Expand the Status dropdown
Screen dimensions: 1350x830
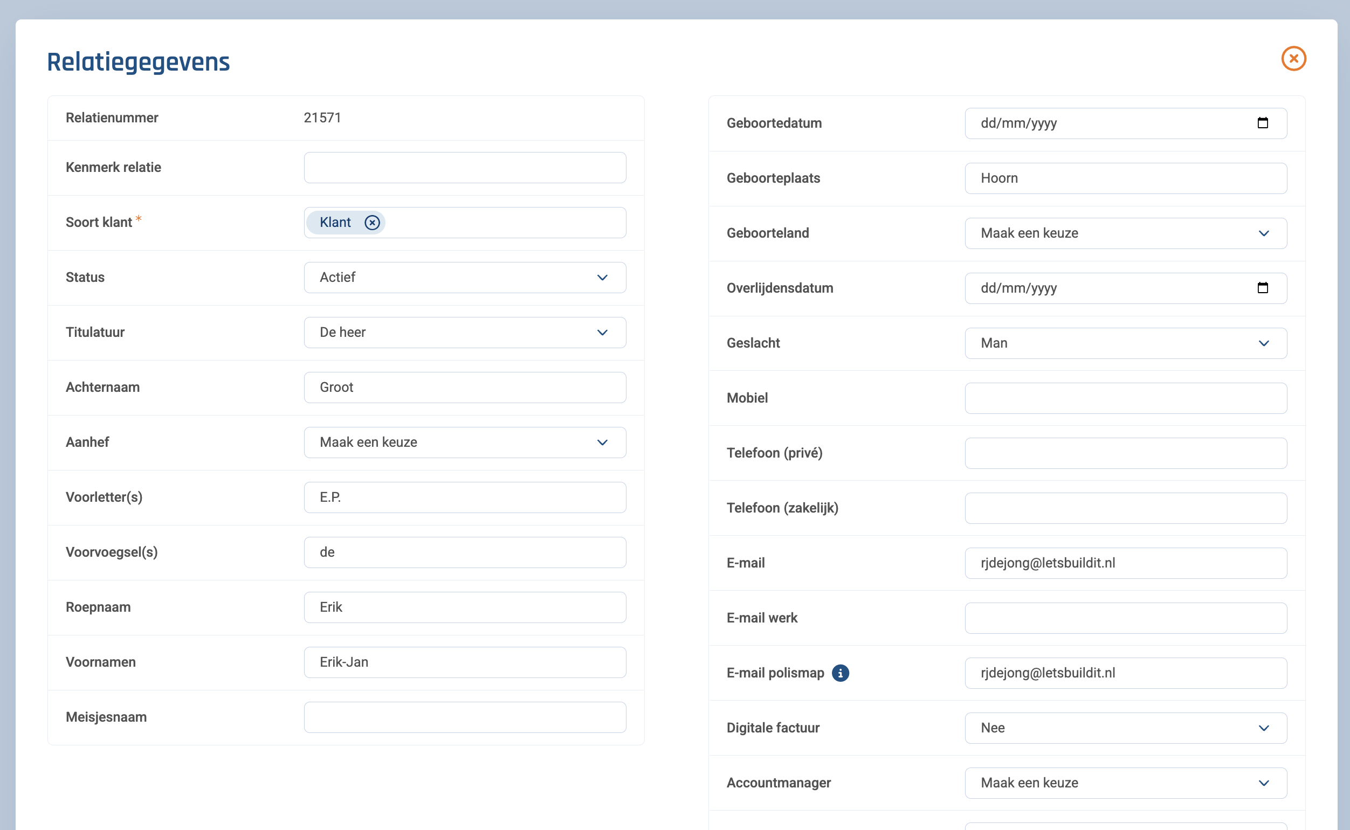[464, 277]
